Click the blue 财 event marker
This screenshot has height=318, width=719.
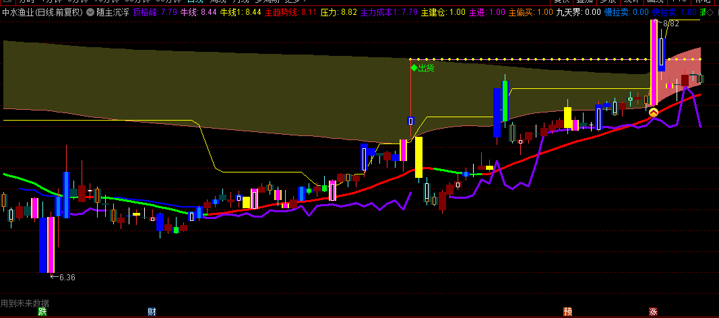(x=152, y=312)
